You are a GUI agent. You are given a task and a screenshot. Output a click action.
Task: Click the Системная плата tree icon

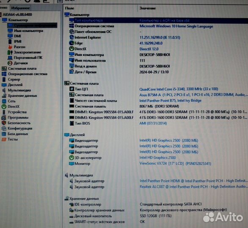[x=4, y=68]
